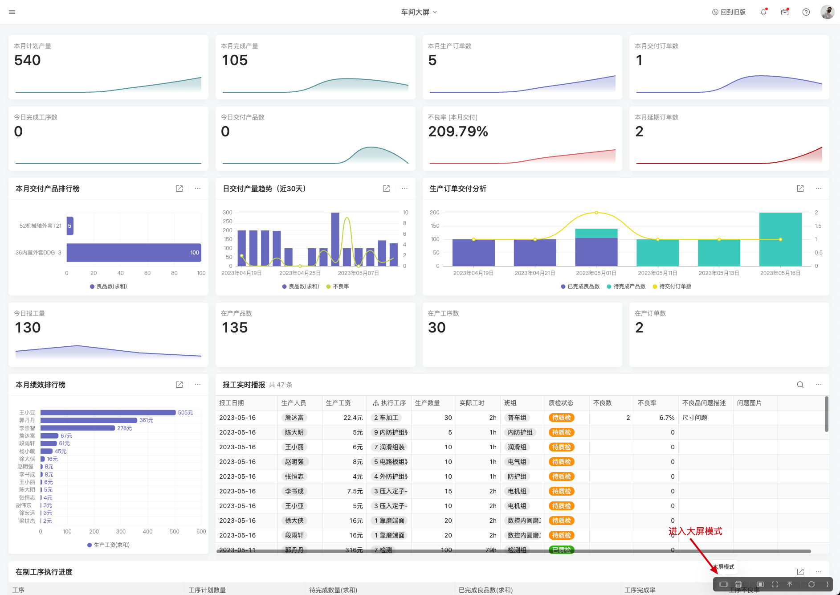Click the 2 车加工 process tag

386,418
